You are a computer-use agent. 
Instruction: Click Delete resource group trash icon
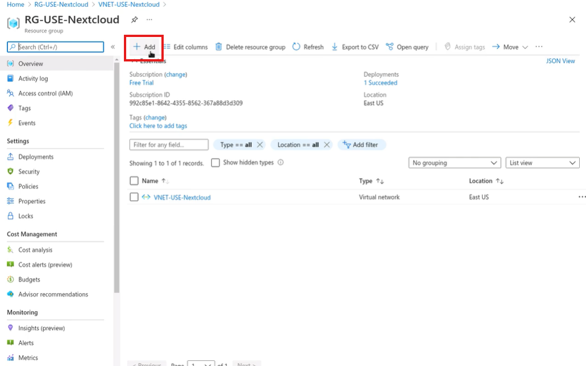(x=219, y=47)
